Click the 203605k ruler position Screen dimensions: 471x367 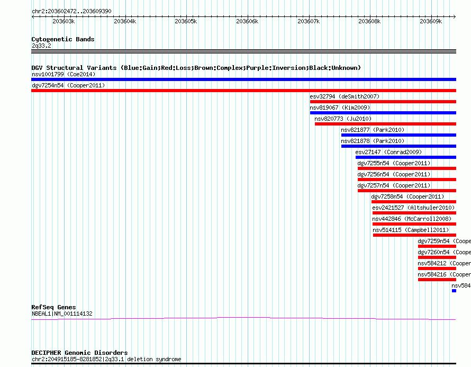click(186, 21)
